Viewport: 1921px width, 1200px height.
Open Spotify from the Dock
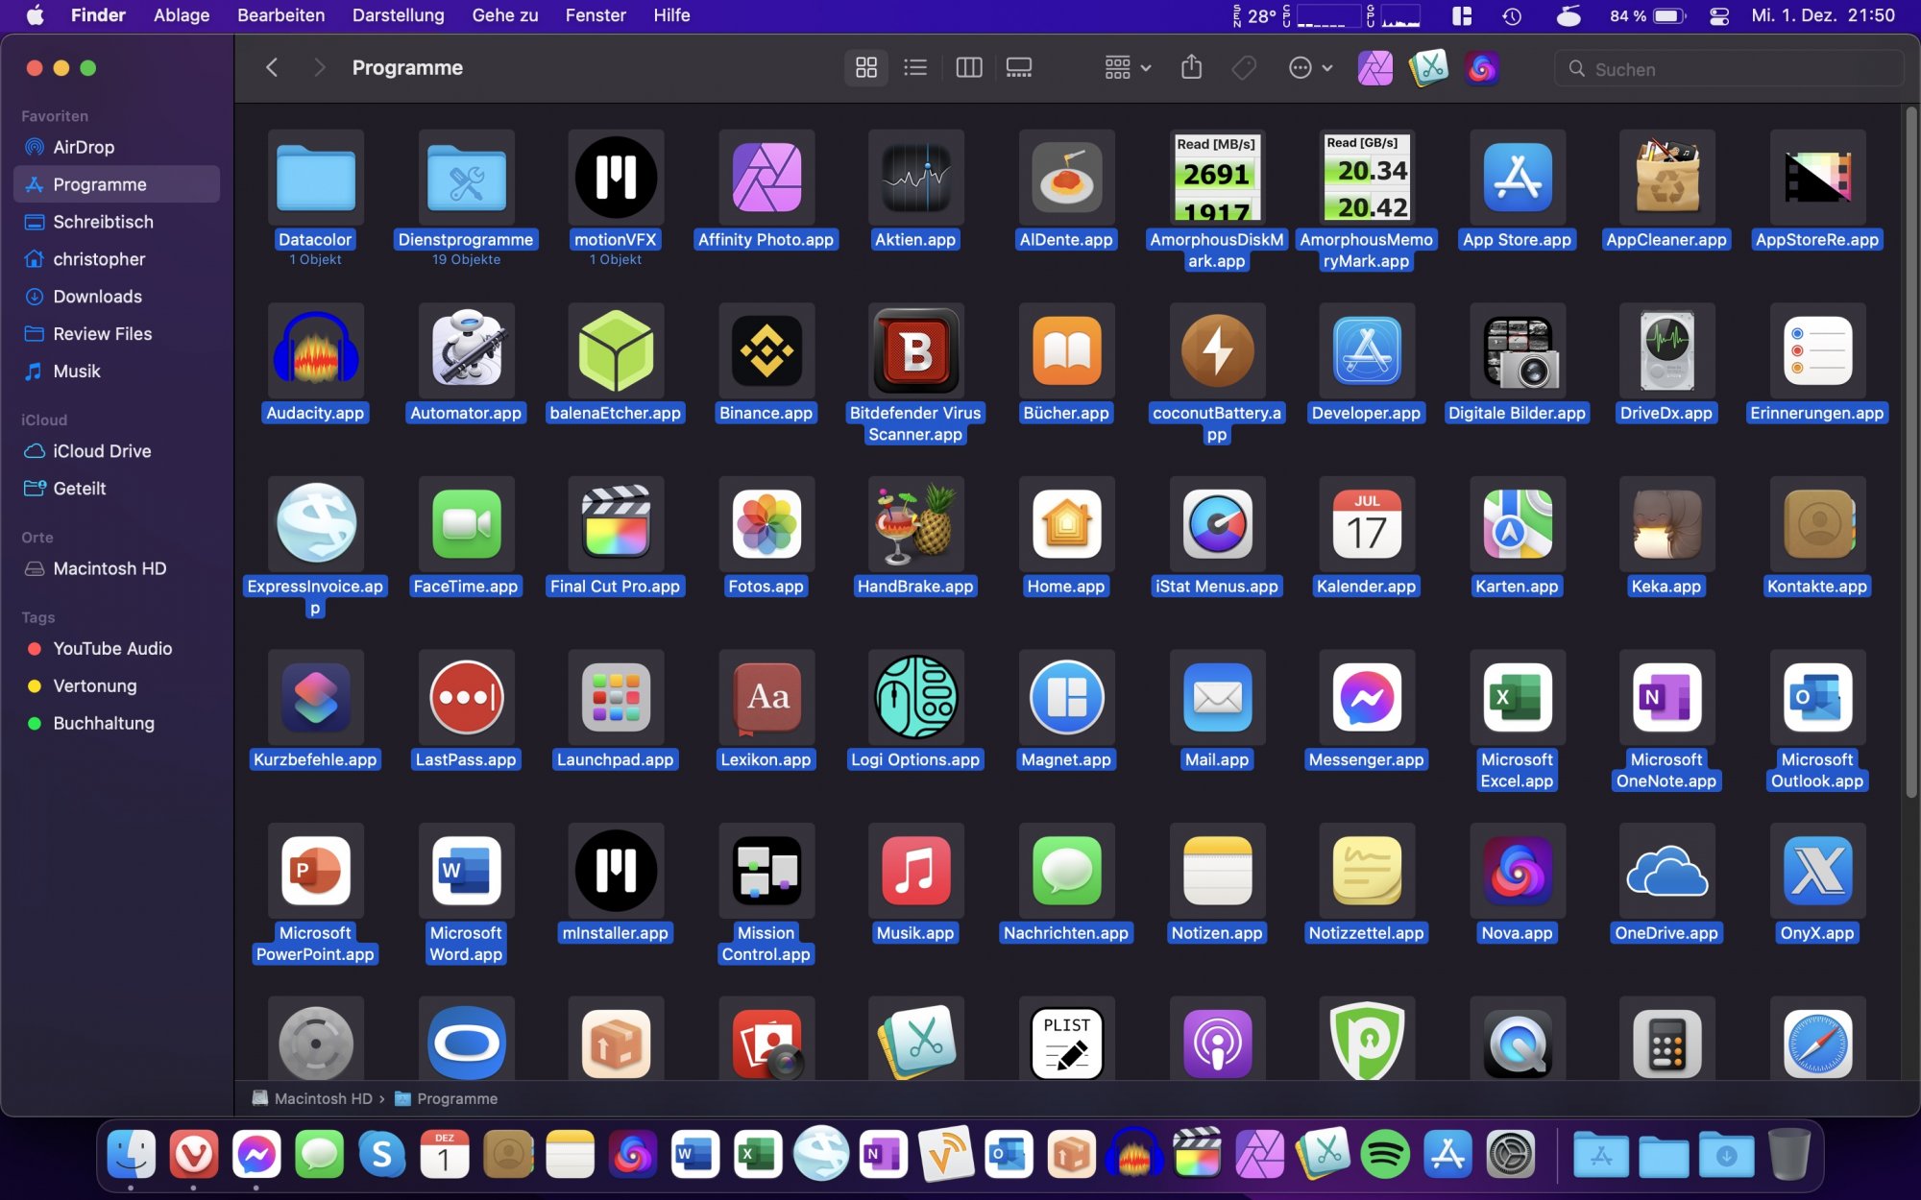(x=1384, y=1155)
